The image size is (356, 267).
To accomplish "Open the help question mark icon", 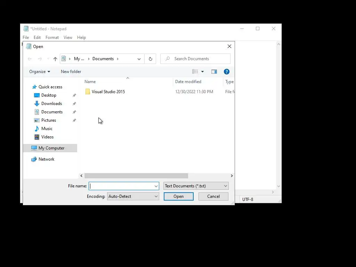I will [226, 72].
